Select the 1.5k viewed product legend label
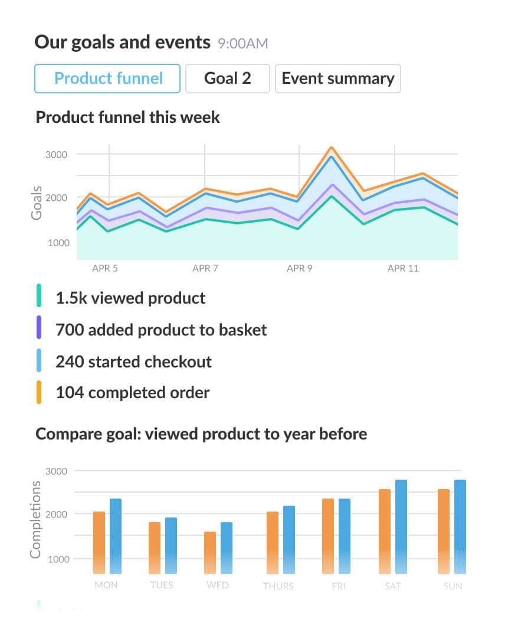 click(130, 298)
